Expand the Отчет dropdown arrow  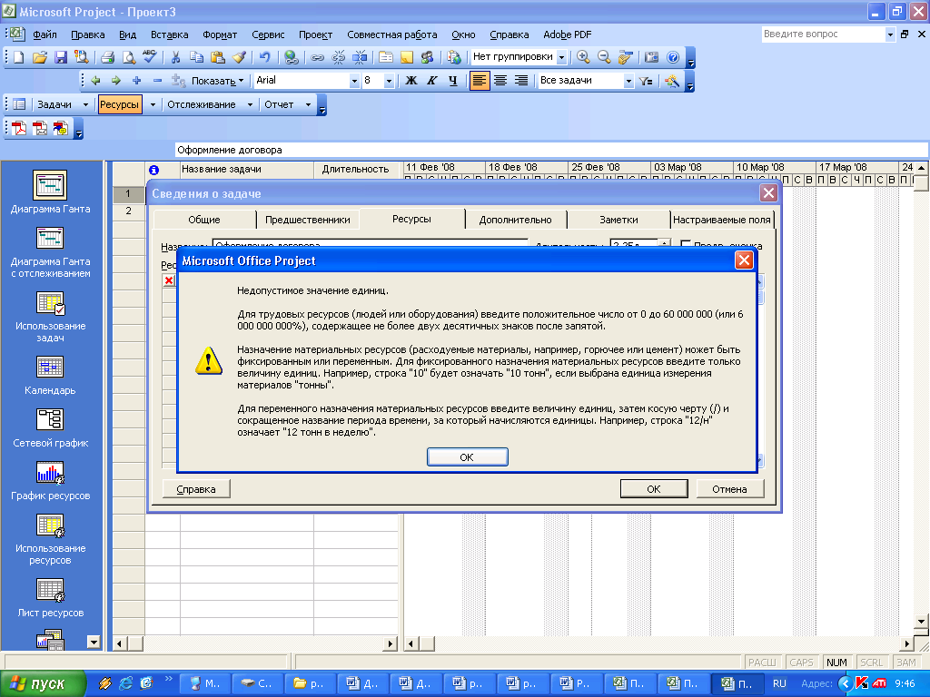308,104
